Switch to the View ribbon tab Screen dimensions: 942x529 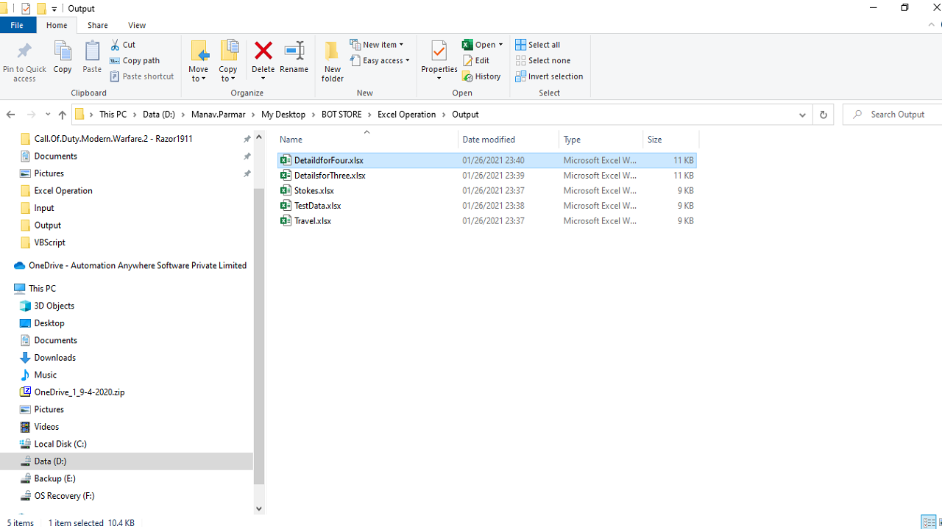click(x=137, y=25)
